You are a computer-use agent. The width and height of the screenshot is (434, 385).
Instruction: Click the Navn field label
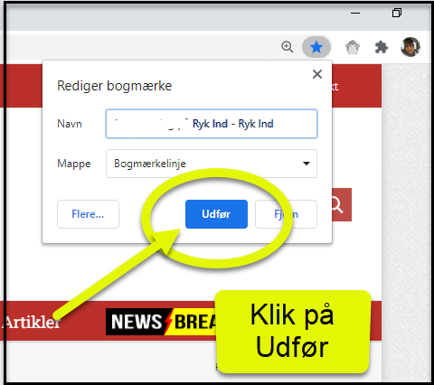pyautogui.click(x=70, y=124)
